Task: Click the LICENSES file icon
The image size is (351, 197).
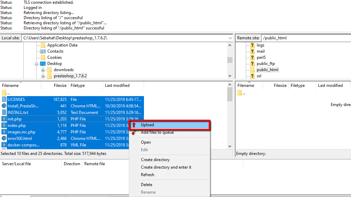Action: click(x=4, y=100)
